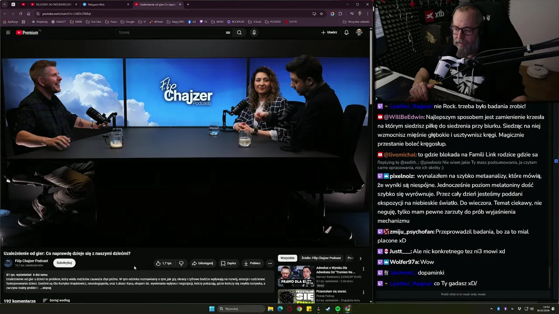
Task: Open Sortuj według comment sorting dropdown
Action: tap(56, 300)
